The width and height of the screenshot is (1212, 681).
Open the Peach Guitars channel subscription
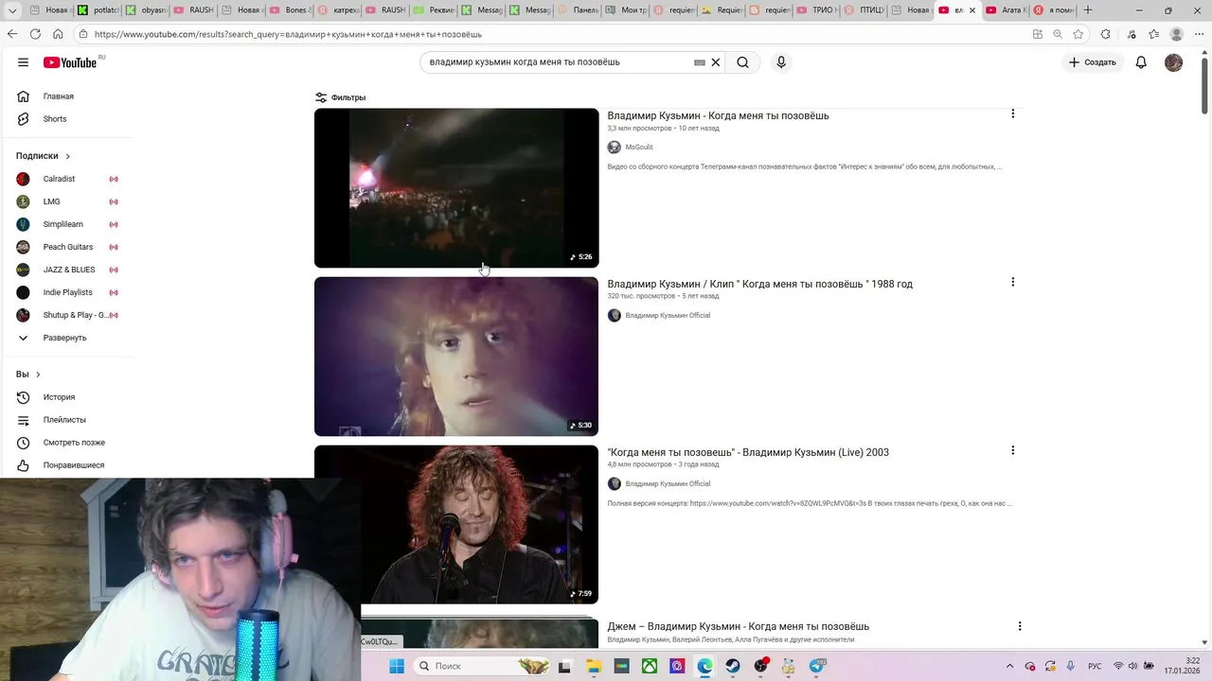tap(66, 247)
